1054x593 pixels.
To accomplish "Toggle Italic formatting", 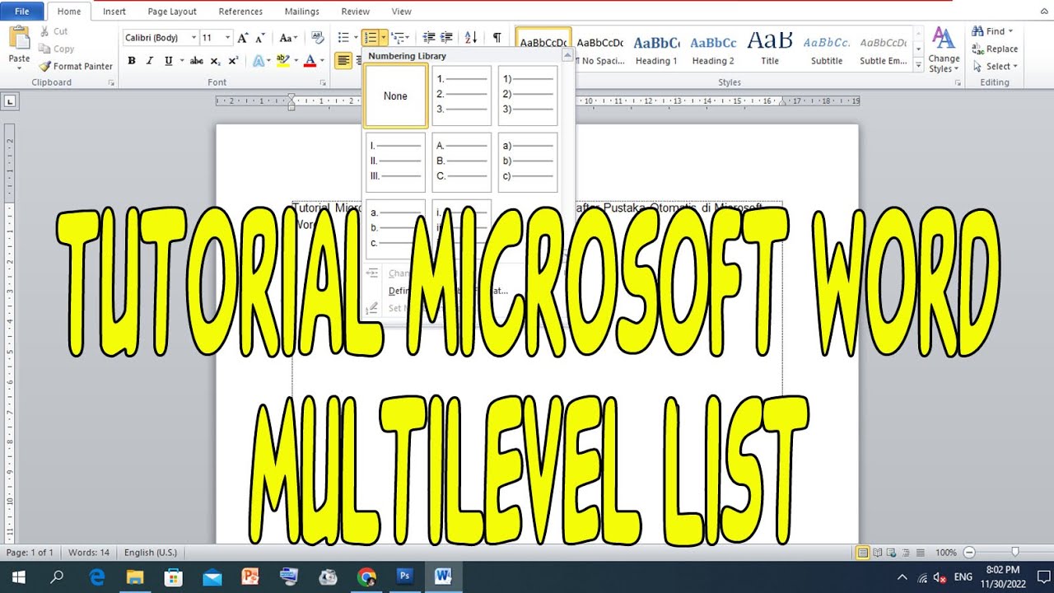I will tap(150, 61).
